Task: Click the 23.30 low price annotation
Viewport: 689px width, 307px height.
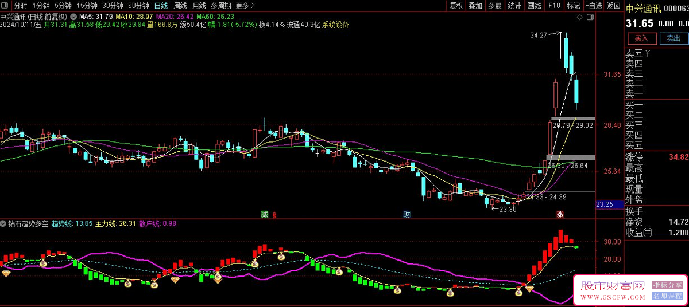Action: click(x=508, y=209)
